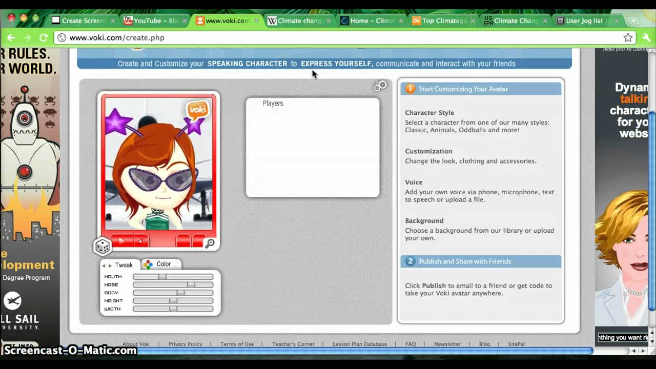Screen dimensions: 656x369
Task: Click the Voice heading
Action: tap(414, 182)
